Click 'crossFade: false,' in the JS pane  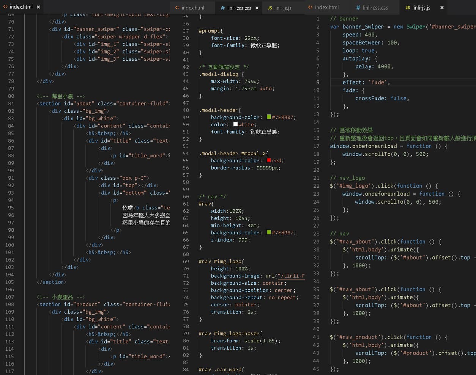(382, 98)
